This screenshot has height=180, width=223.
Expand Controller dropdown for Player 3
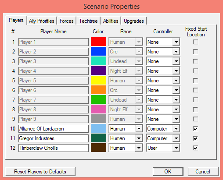pos(163,61)
